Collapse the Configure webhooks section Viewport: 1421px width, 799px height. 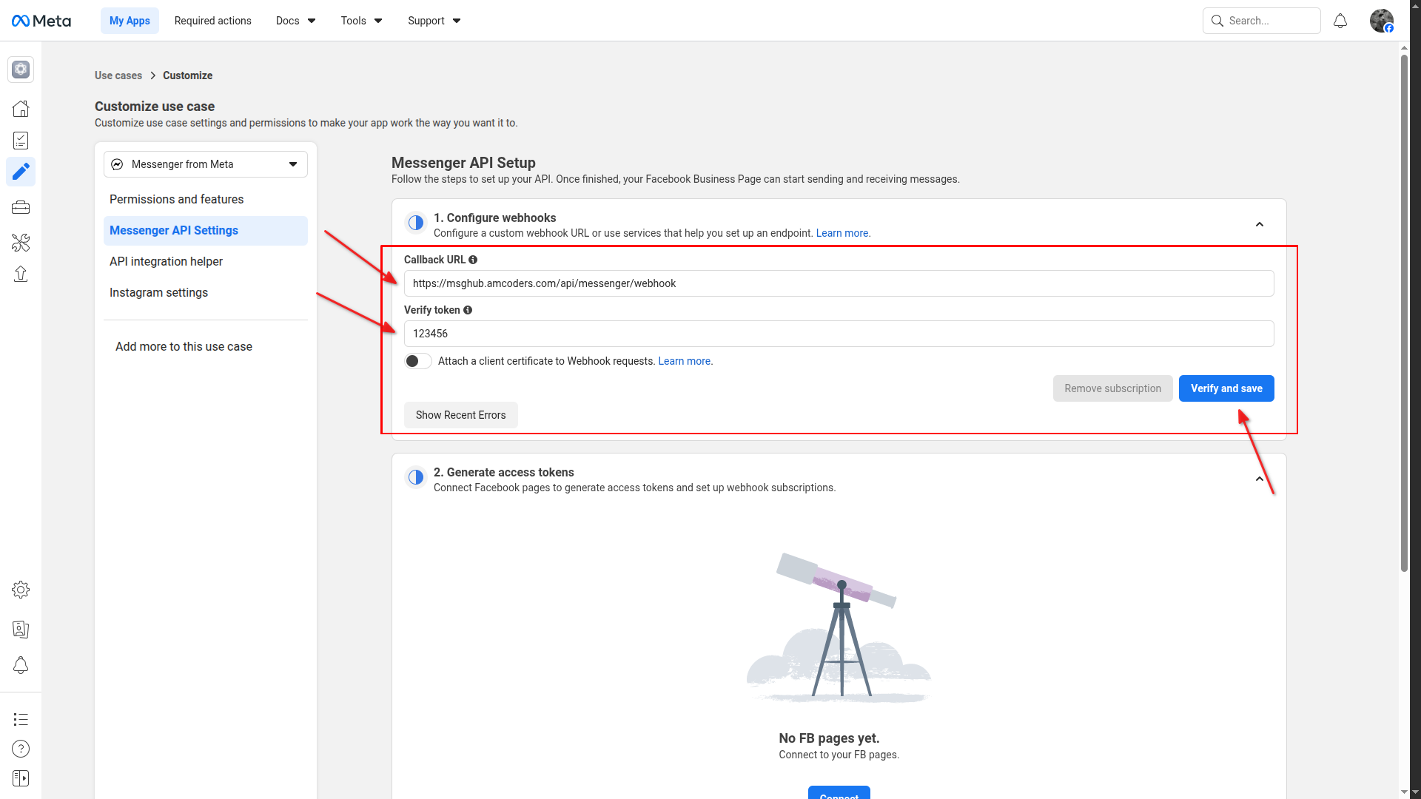(1259, 224)
